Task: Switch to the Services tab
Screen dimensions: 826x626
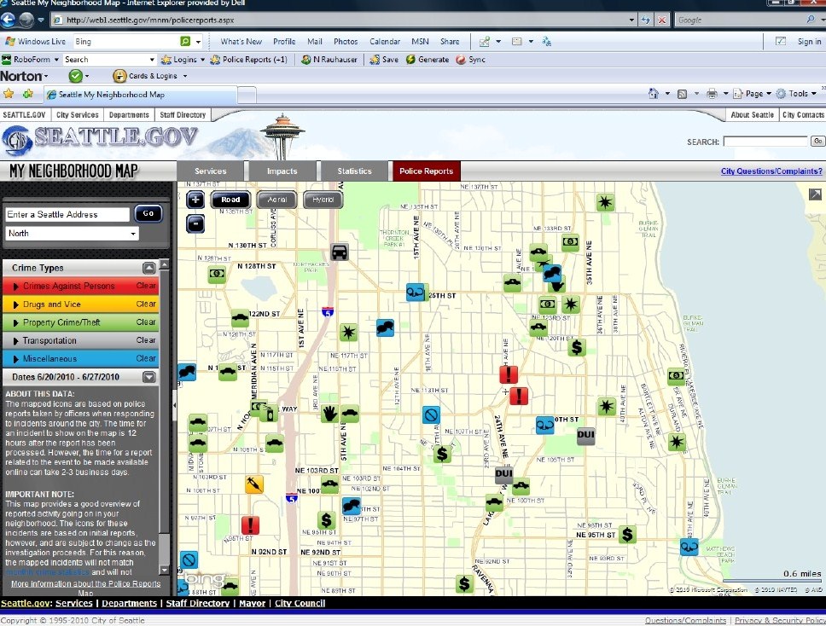Action: (x=211, y=171)
